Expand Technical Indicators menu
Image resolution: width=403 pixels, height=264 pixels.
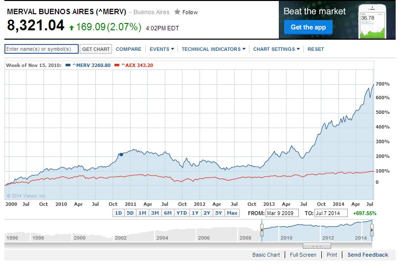[x=213, y=49]
